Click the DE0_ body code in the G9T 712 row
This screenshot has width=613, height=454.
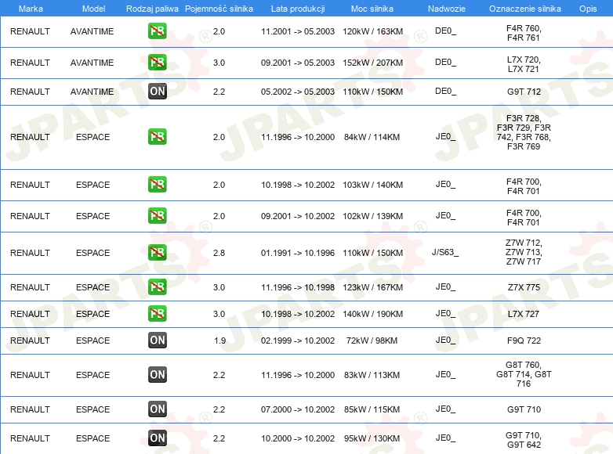pos(446,92)
